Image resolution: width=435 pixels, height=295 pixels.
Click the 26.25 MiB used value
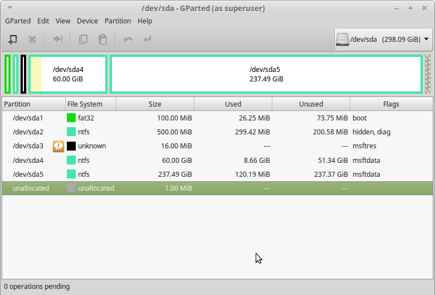point(255,118)
